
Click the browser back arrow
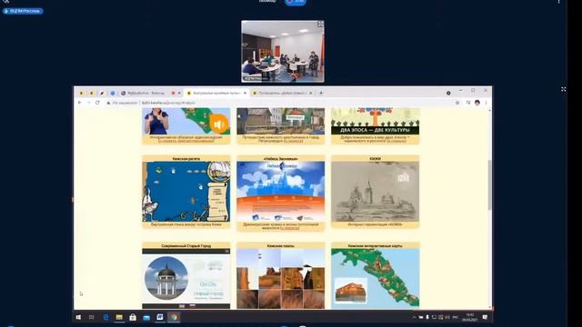pyautogui.click(x=80, y=103)
